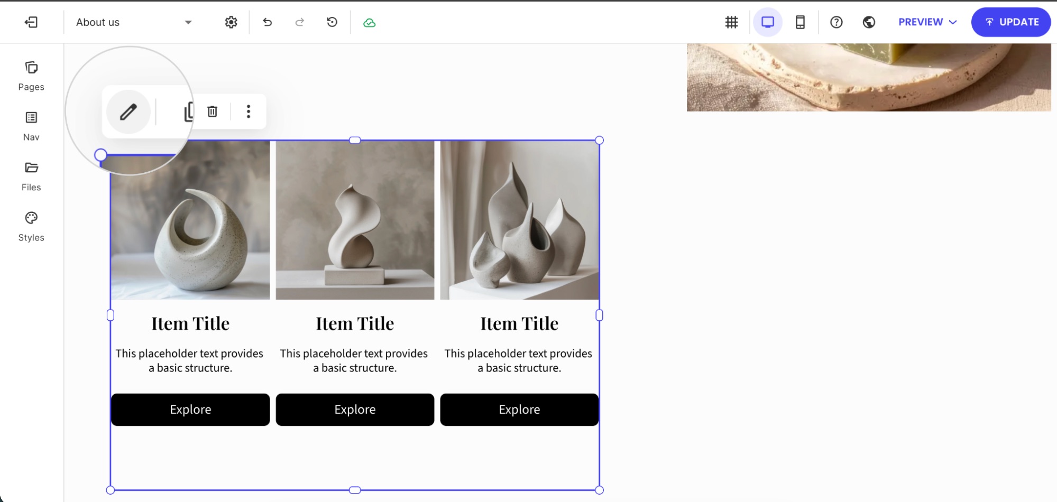
Task: Open the version history icon
Action: coord(332,22)
